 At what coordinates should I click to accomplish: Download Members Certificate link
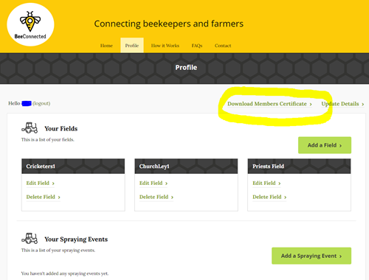pyautogui.click(x=269, y=104)
